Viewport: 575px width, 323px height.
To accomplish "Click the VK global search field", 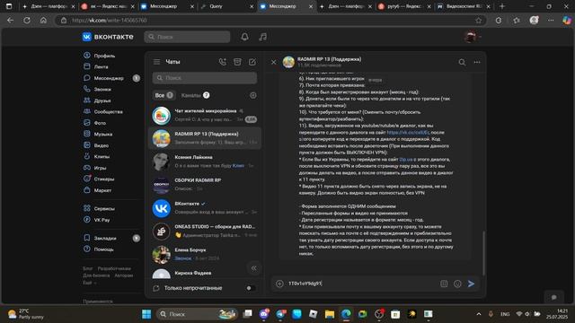I will tap(187, 37).
